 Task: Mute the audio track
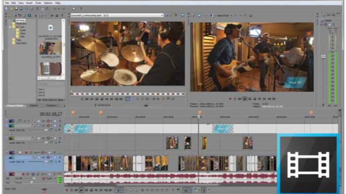pyautogui.click(x=50, y=174)
